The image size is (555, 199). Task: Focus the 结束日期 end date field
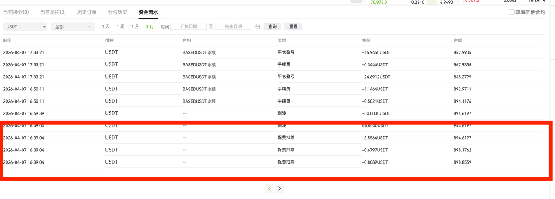233,26
